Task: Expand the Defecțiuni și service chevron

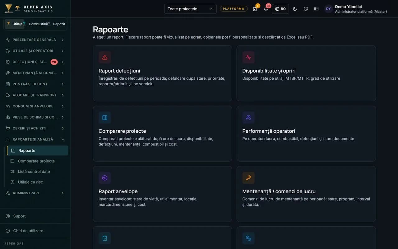Action: pyautogui.click(x=63, y=62)
